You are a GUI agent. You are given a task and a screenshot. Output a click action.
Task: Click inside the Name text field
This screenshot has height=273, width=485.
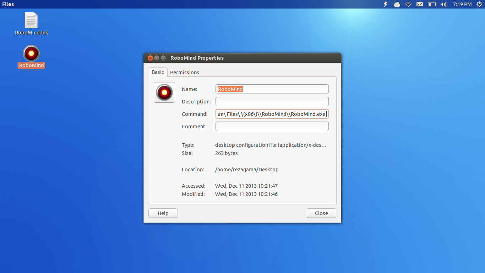tap(272, 89)
